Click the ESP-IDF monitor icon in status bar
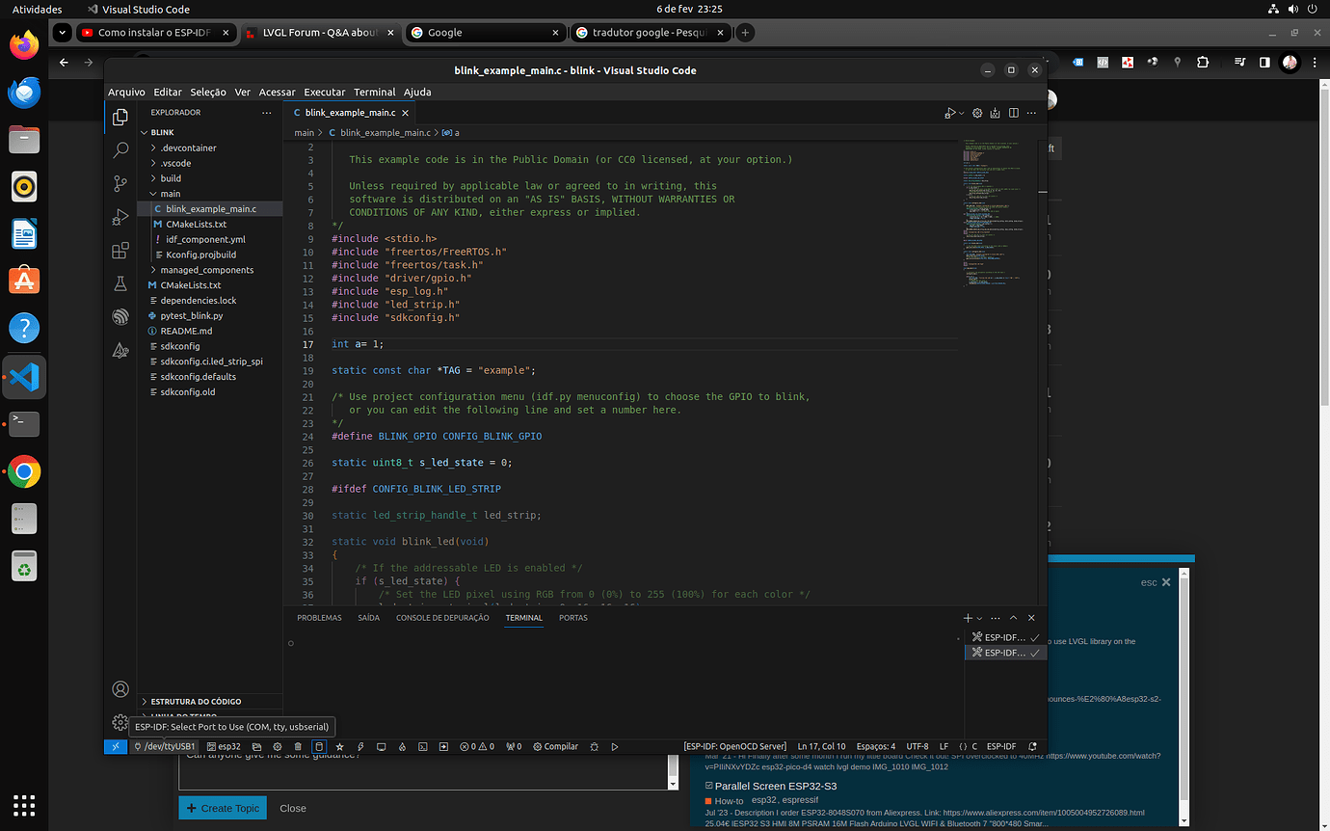Image resolution: width=1330 pixels, height=831 pixels. (x=381, y=746)
